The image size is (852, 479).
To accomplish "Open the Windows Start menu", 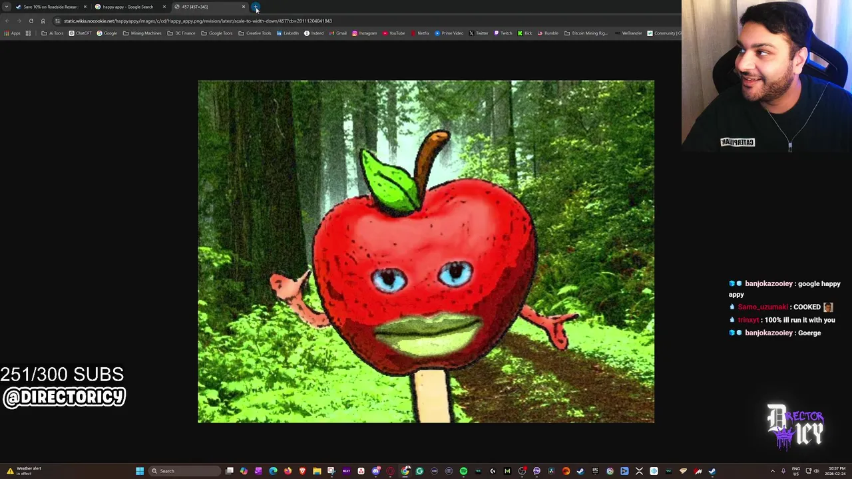I will click(x=140, y=471).
